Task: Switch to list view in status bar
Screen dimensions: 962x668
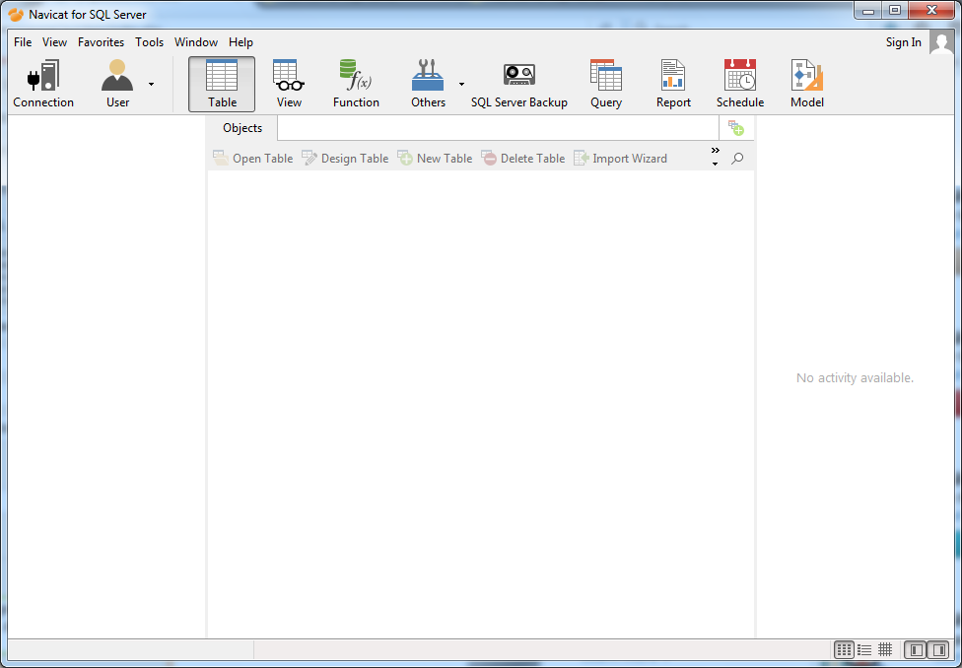Action: tap(864, 650)
